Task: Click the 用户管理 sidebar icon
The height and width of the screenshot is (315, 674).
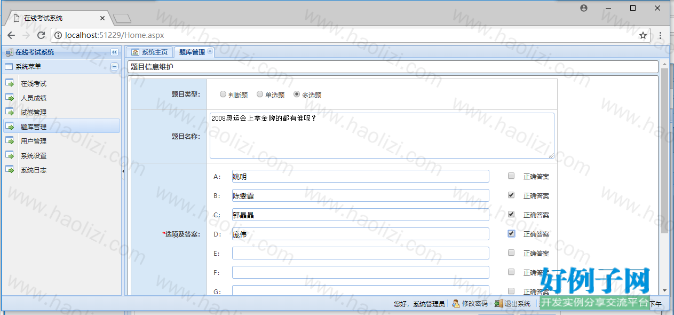Action: [10, 141]
